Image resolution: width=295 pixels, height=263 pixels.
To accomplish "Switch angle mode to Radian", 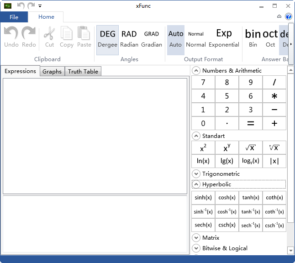I will (x=129, y=37).
